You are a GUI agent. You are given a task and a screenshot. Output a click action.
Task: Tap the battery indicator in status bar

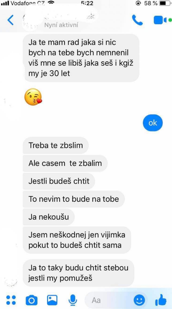[165, 3]
